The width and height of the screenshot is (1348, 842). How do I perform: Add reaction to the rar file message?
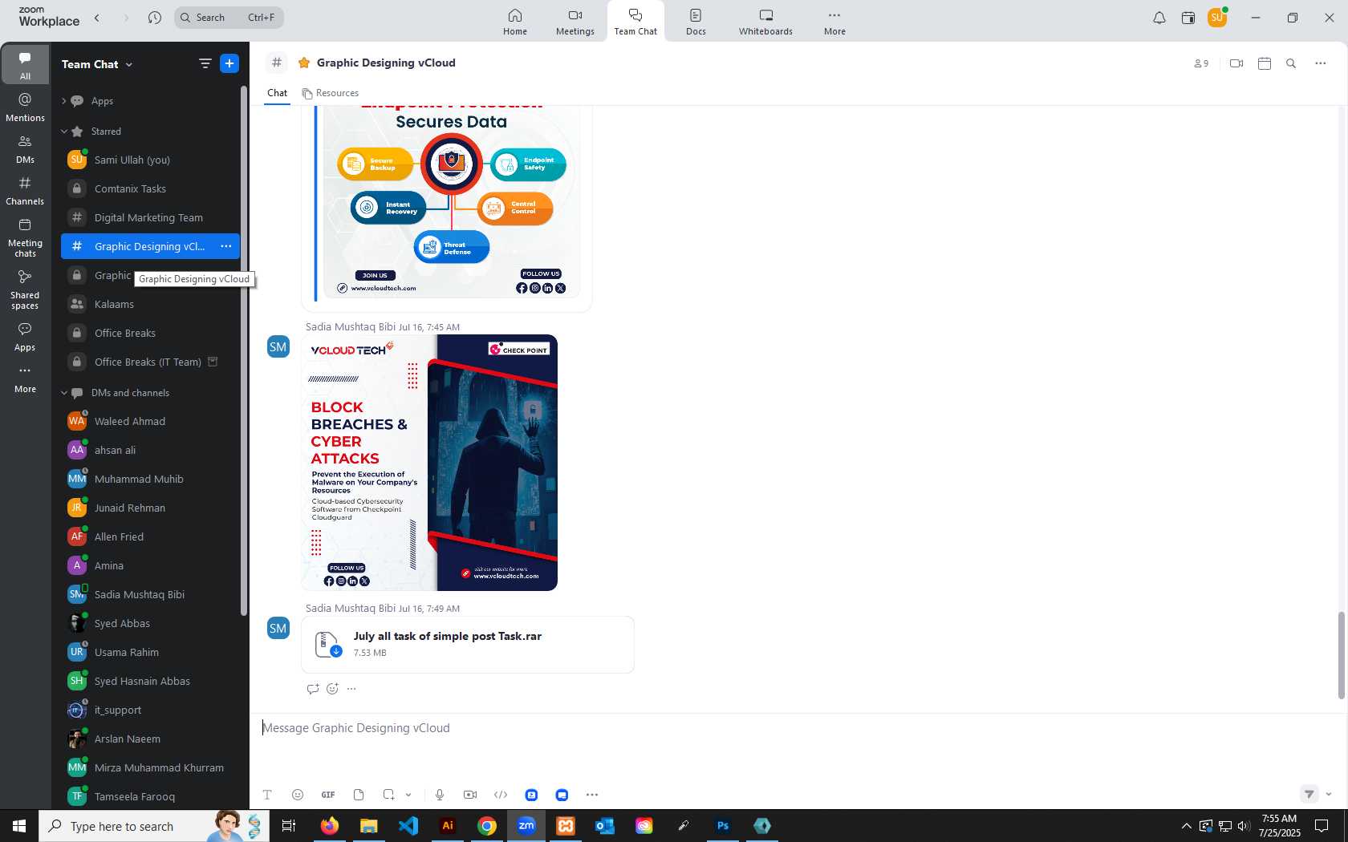(332, 689)
